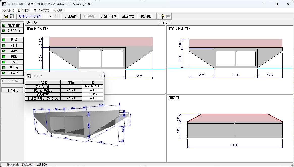The width and height of the screenshot is (294, 167).
Task: Click the icon right of the help icon
Action: coord(168,16)
